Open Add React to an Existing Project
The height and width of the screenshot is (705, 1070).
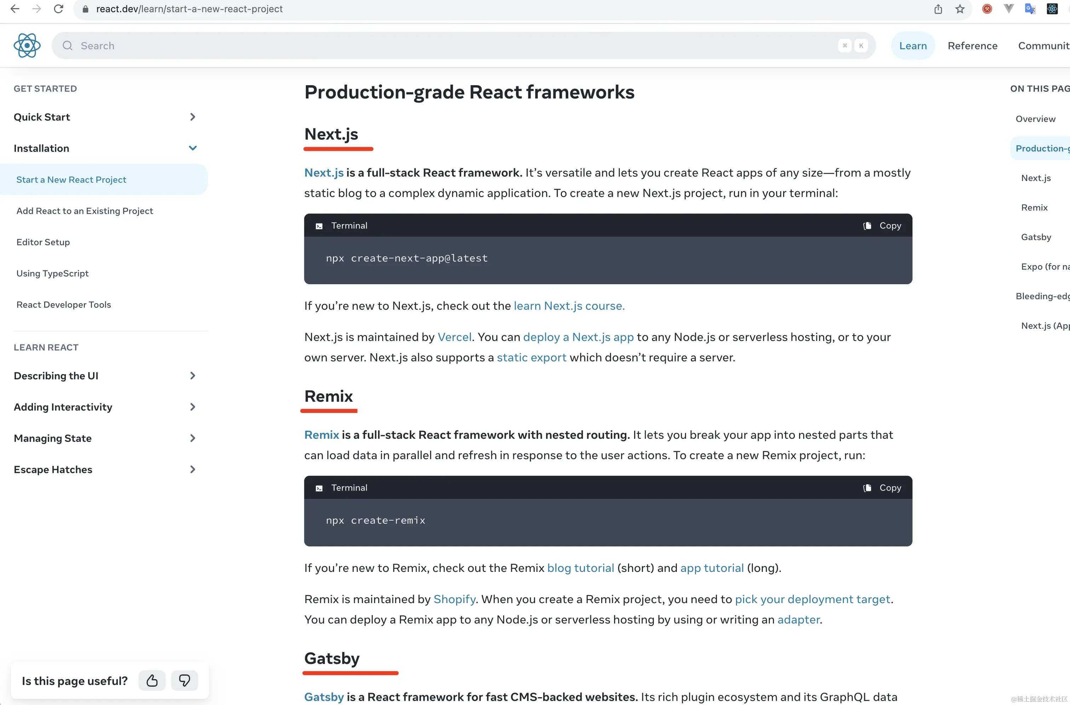(x=85, y=211)
